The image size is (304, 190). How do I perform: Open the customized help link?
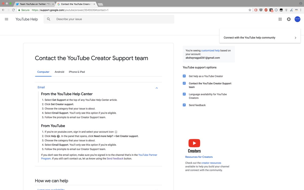click(211, 51)
